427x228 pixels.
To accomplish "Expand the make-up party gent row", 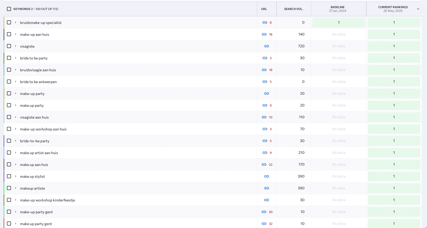I will pyautogui.click(x=16, y=212).
